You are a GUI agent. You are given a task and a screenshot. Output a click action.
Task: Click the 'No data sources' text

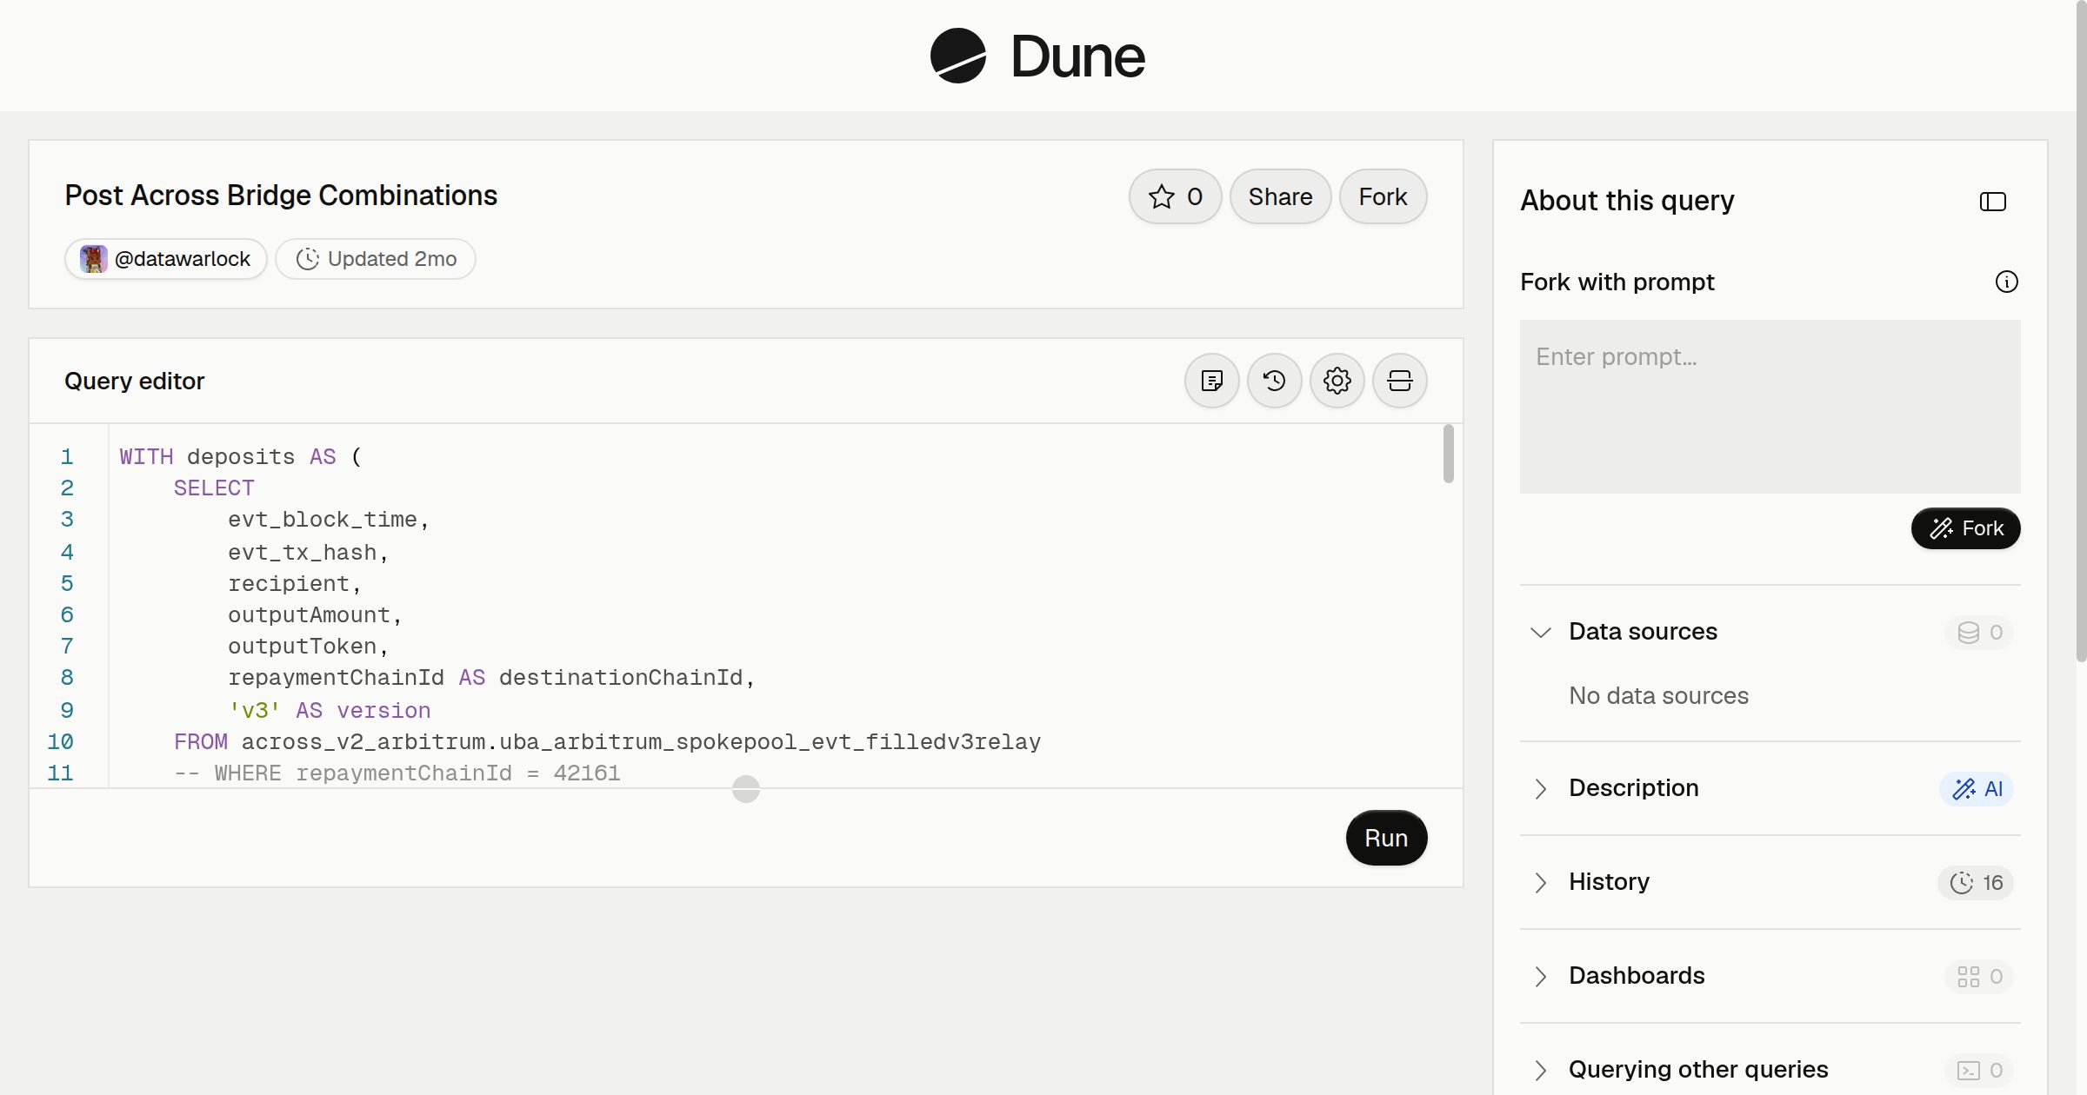point(1658,696)
